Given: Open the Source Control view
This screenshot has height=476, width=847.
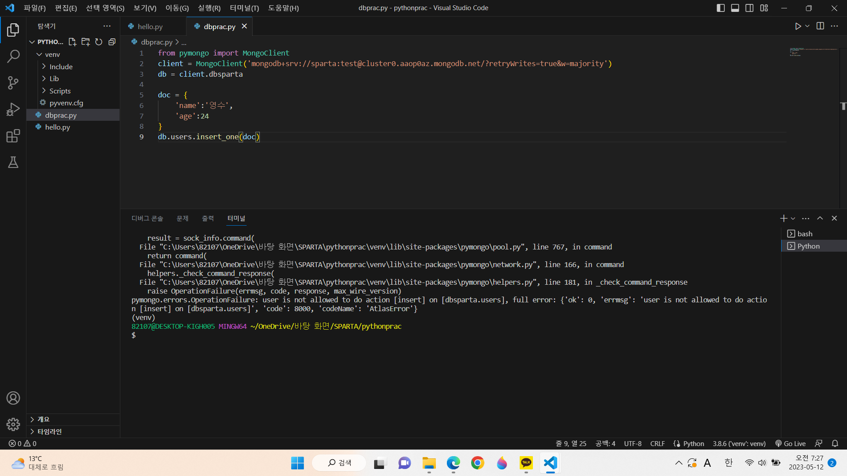Looking at the screenshot, I should point(13,83).
